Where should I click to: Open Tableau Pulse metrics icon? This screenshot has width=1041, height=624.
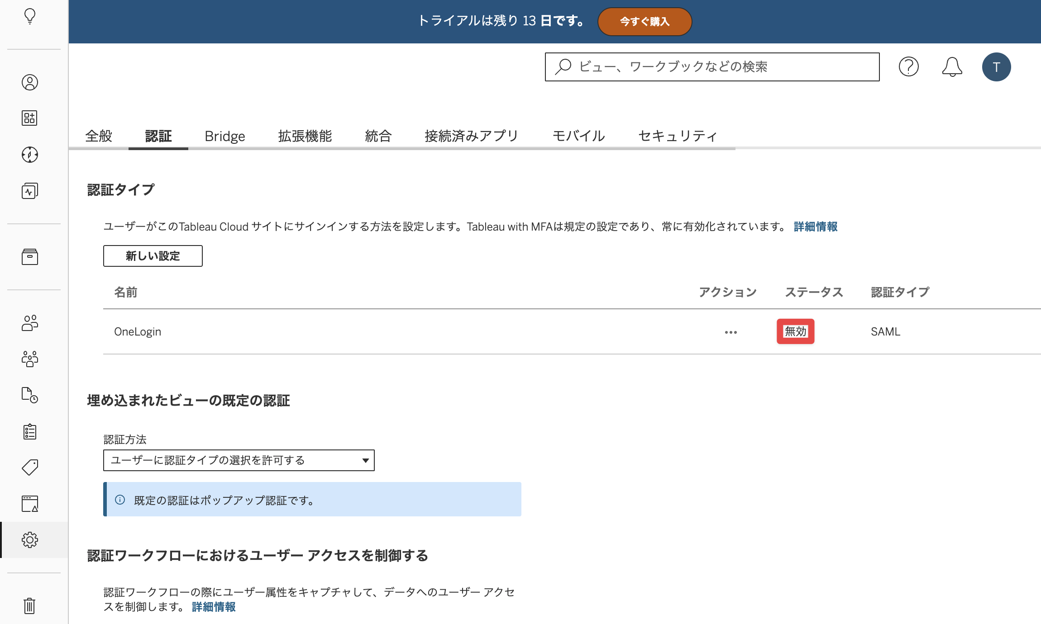tap(30, 191)
